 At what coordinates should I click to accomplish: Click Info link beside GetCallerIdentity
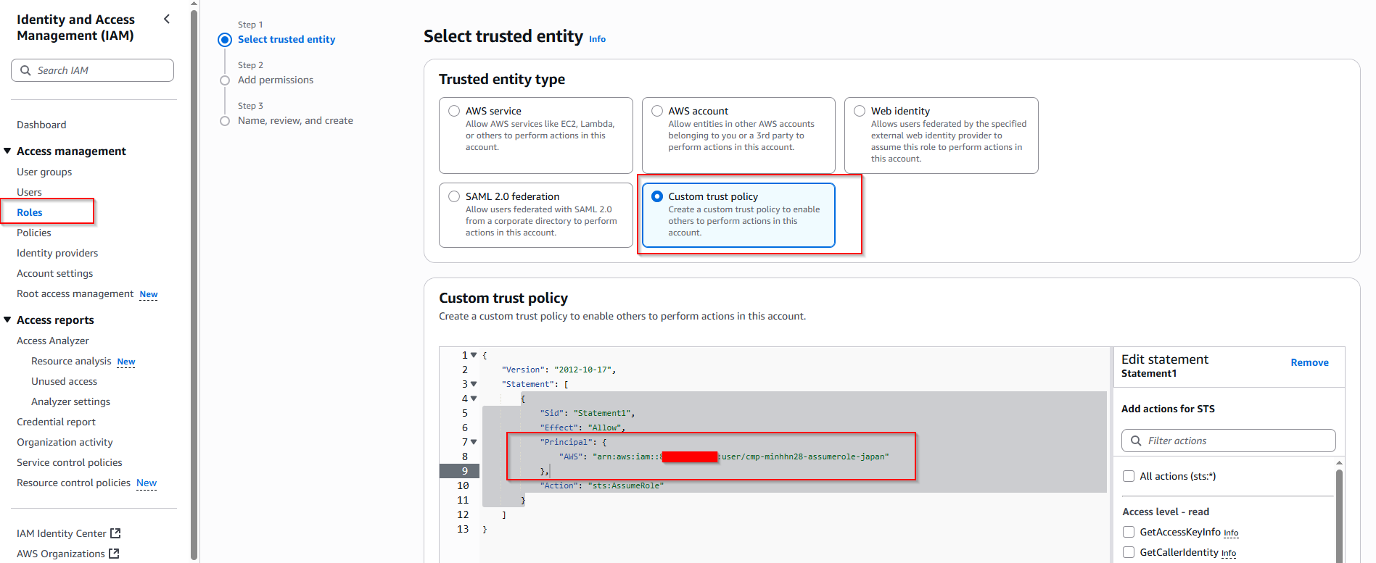1228,553
